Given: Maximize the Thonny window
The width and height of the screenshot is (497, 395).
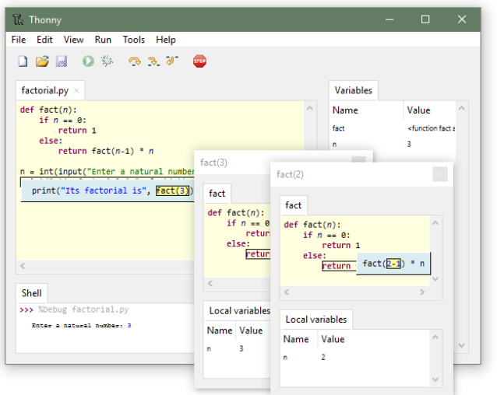Looking at the screenshot, I should (425, 19).
